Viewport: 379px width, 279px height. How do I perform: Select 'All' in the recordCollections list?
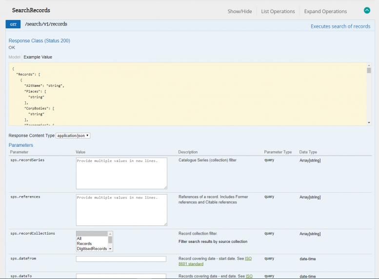tap(79, 239)
